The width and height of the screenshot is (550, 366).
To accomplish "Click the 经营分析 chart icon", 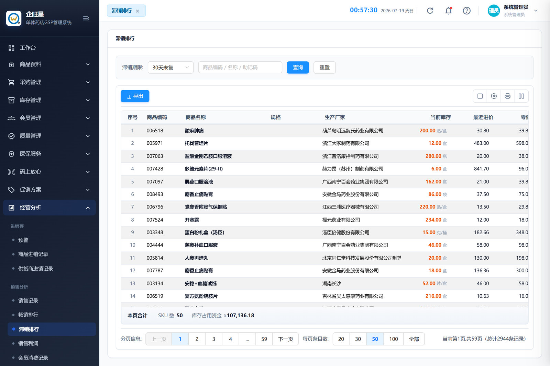I will click(11, 208).
